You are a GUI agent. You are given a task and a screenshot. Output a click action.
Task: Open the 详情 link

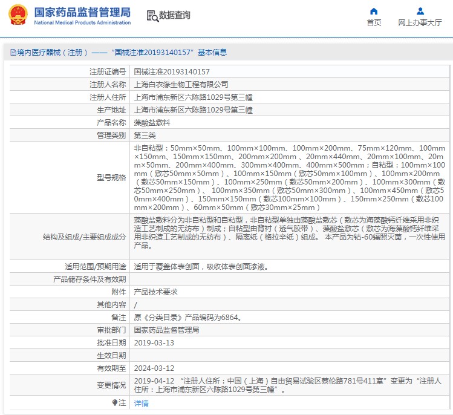click(141, 403)
